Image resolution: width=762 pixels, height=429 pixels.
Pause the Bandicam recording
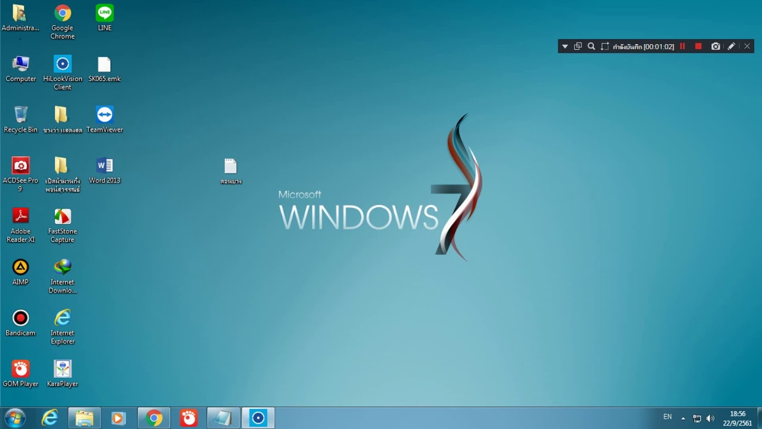pyautogui.click(x=683, y=46)
